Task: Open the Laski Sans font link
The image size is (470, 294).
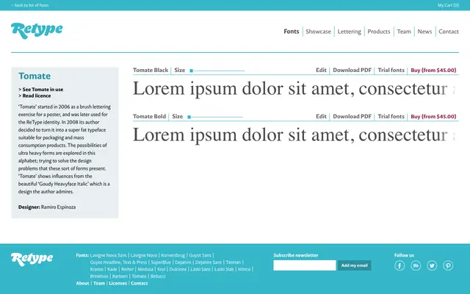Action: (x=200, y=269)
